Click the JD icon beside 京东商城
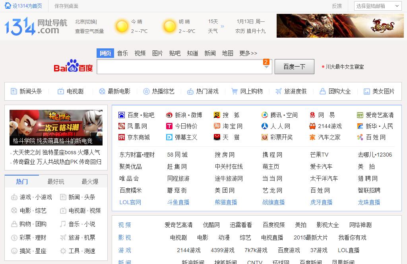 tap(122, 137)
